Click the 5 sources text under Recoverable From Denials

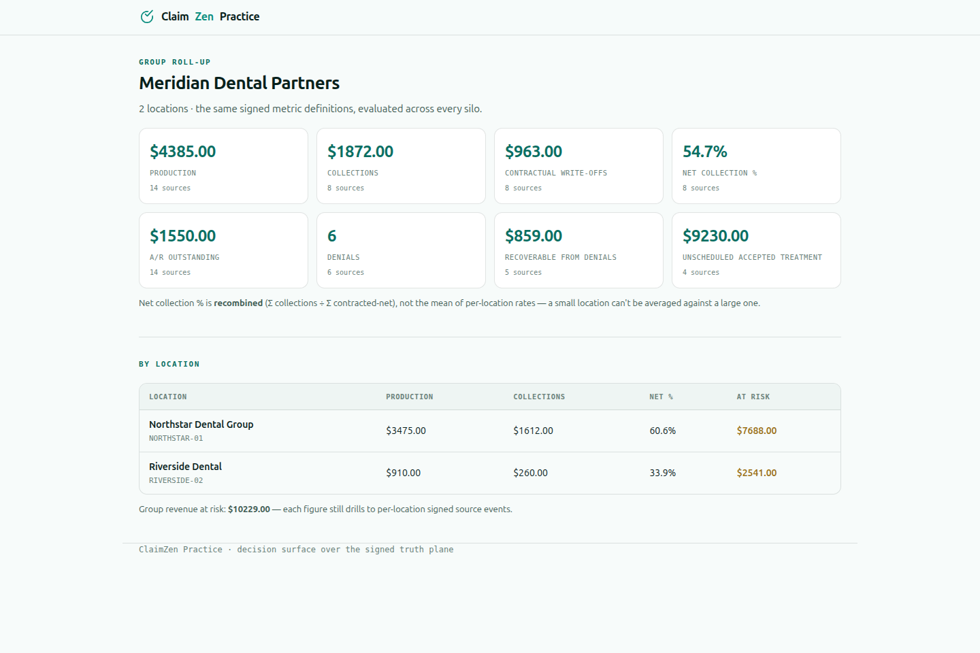(523, 272)
